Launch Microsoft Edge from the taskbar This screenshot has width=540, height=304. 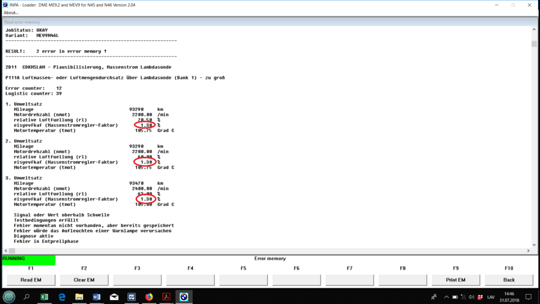[62, 297]
